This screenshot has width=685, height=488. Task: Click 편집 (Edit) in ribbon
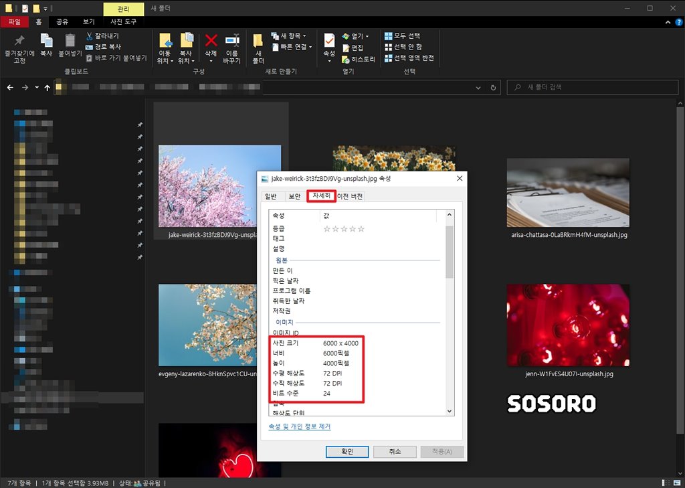(353, 48)
